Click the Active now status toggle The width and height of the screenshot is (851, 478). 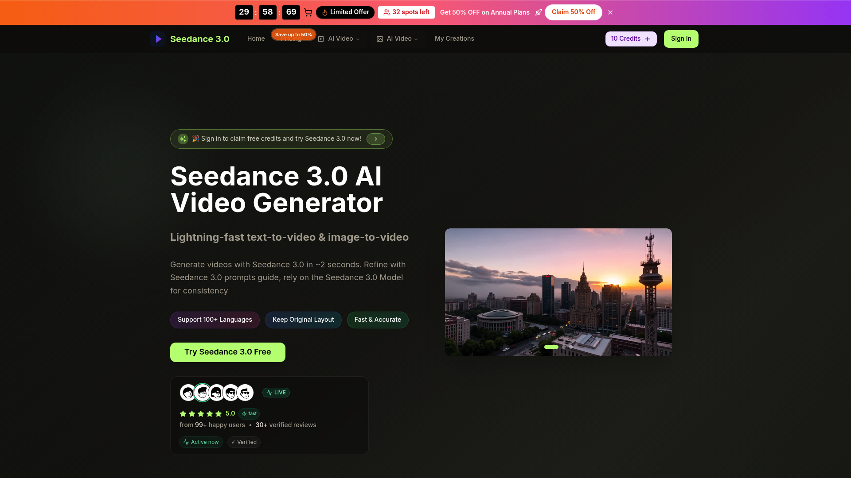[x=201, y=442]
